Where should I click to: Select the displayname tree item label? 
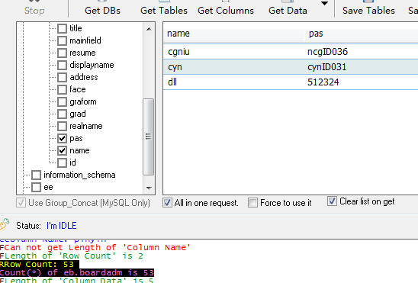[x=92, y=65]
